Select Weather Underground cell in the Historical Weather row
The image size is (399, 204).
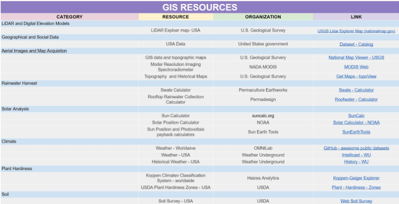[x=263, y=162]
